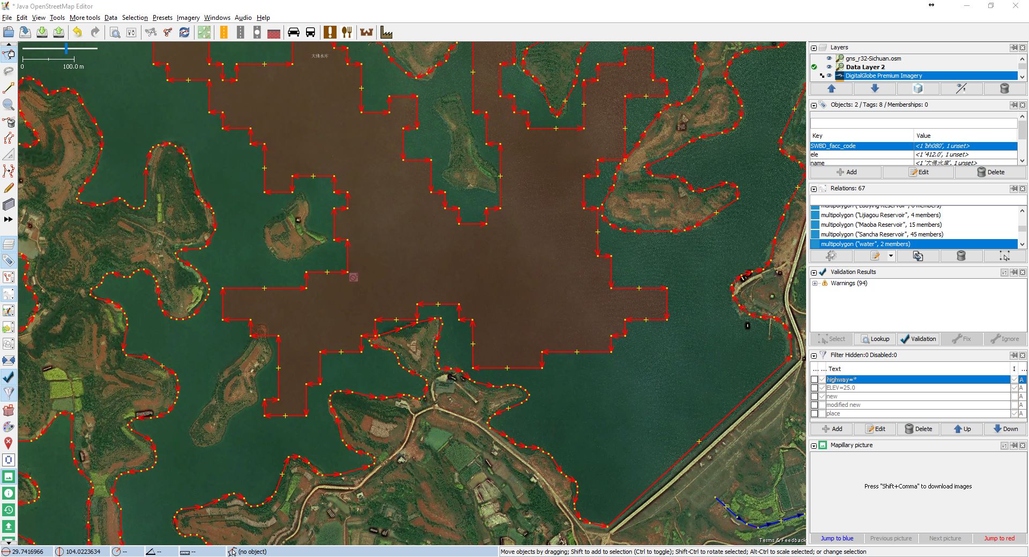Toggle visibility of DigitalGlobe Premium Imagery layer
This screenshot has height=557, width=1029.
coord(829,76)
